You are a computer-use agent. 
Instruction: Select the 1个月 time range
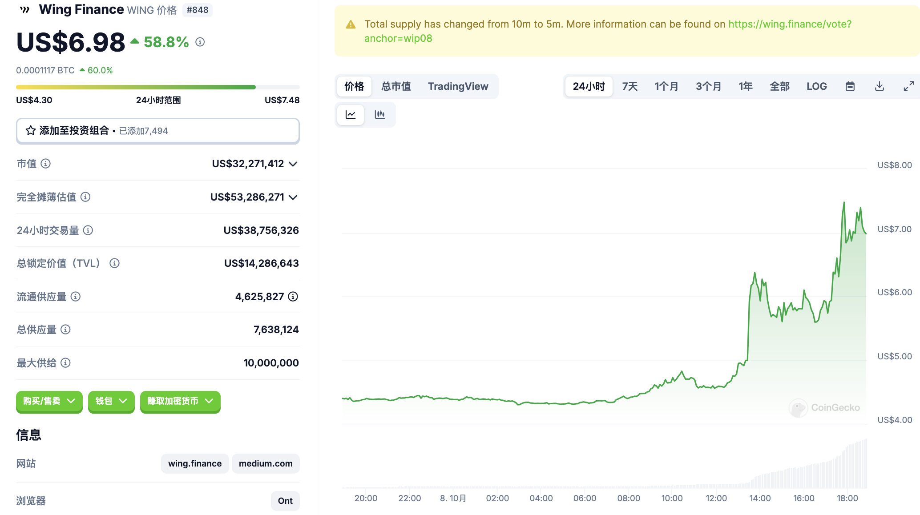click(666, 86)
